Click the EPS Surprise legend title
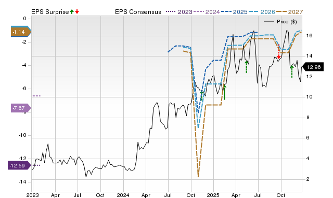 pos(50,12)
